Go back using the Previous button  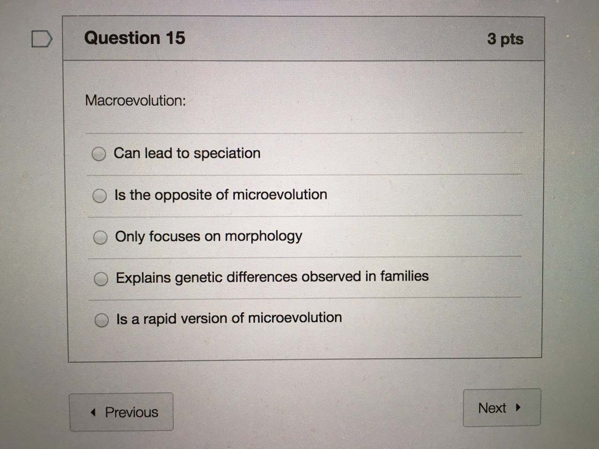[x=121, y=412]
